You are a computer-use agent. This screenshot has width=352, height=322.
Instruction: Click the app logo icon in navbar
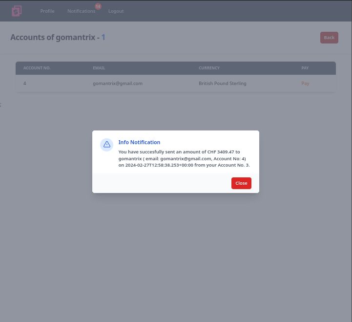[x=17, y=11]
